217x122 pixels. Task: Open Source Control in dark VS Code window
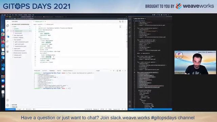tap(130, 28)
